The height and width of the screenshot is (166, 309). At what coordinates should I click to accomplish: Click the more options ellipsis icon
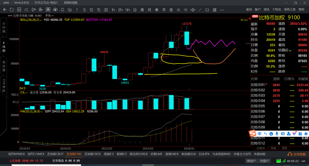pyautogui.click(x=222, y=10)
